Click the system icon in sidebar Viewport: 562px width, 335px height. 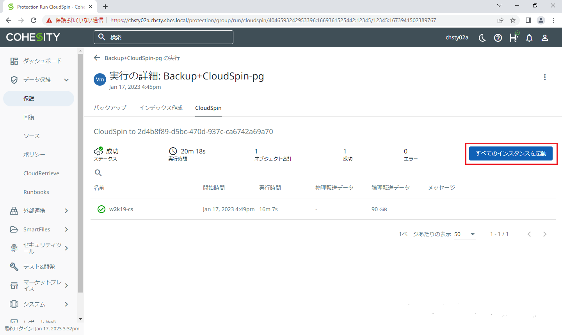14,304
